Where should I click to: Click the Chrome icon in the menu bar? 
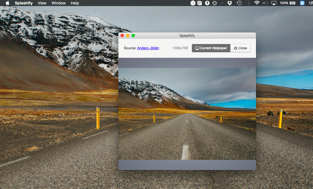pyautogui.click(x=193, y=3)
